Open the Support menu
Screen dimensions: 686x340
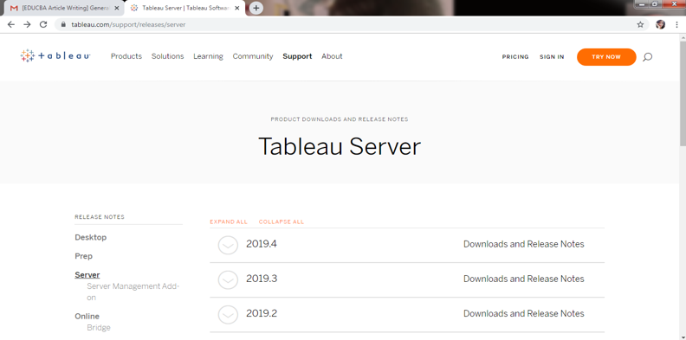coord(297,56)
